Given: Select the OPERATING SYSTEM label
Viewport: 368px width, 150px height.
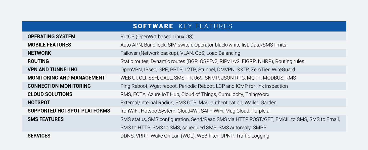Looking at the screenshot, I should [x=52, y=36].
